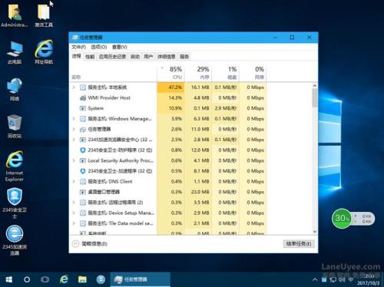Click the scrollbar down arrow in process list
The width and height of the screenshot is (384, 287).
click(315, 232)
